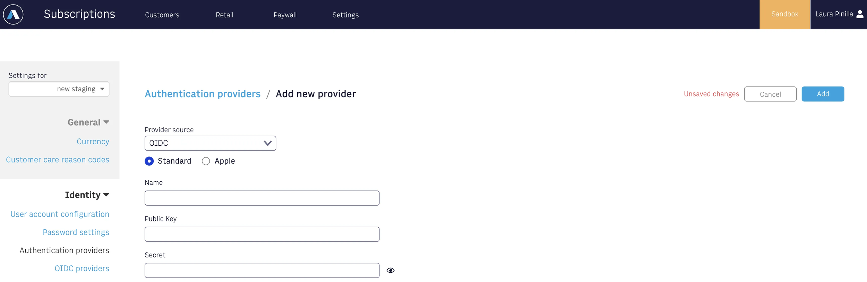Open the Provider source OIDC dropdown

(x=210, y=143)
